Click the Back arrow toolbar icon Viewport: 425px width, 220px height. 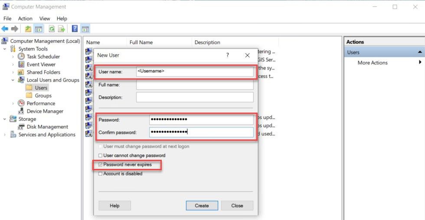[5, 29]
